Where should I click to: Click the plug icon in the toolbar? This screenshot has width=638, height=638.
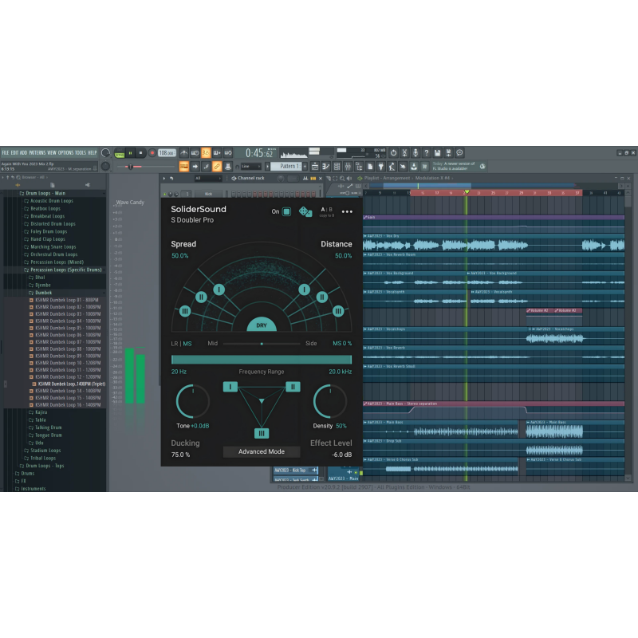pos(381,167)
